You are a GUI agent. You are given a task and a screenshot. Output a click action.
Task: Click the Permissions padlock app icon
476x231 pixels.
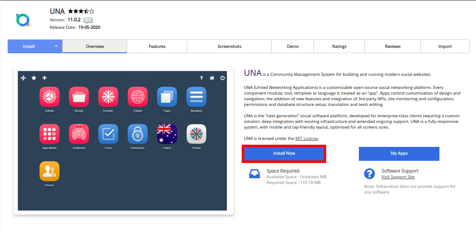pos(137,134)
